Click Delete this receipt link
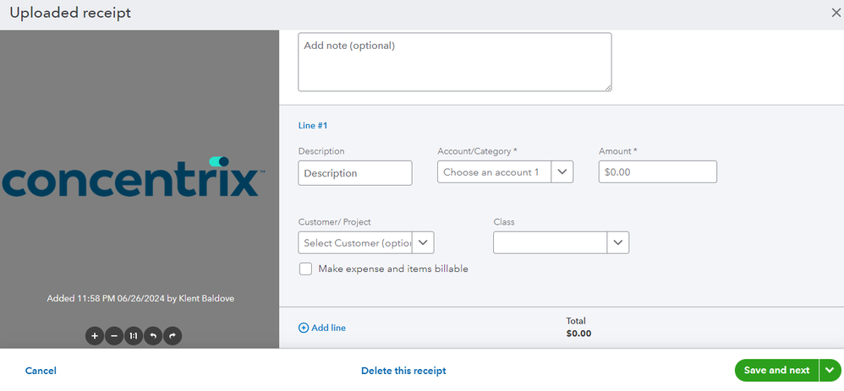Viewport: 844px width, 391px height. pos(403,371)
